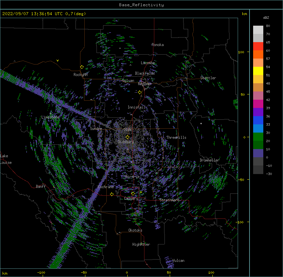Click the blue 36-33 dBZ legend swatch
Image resolution: width=283 pixels, height=277 pixels.
[x=258, y=120]
